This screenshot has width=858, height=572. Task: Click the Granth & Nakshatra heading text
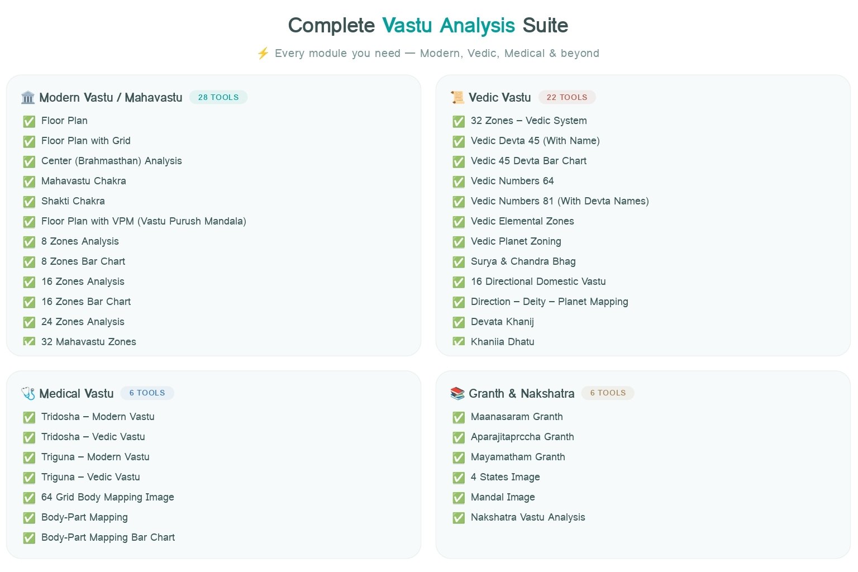521,394
